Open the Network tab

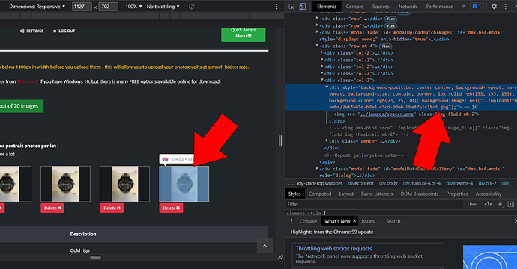point(408,7)
